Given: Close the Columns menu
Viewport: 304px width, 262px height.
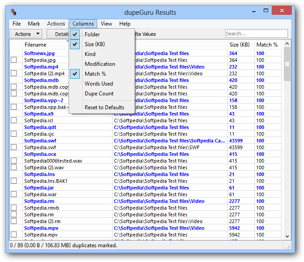Looking at the screenshot, I should pos(83,24).
